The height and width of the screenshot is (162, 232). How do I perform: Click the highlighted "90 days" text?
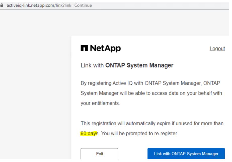point(89,134)
